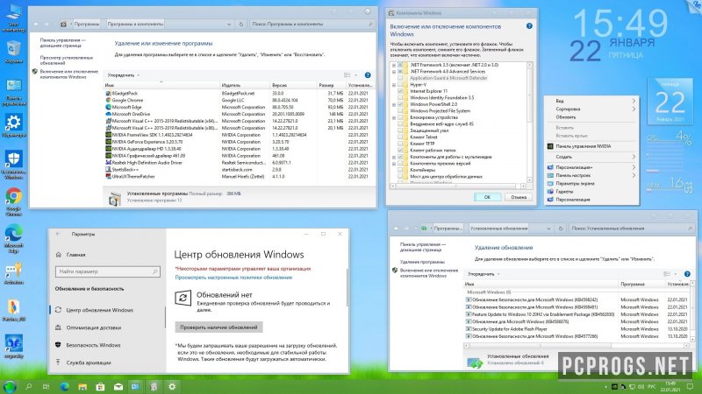The width and height of the screenshot is (702, 394).
Task: Open Settings gear on the taskbar
Action: (172, 387)
